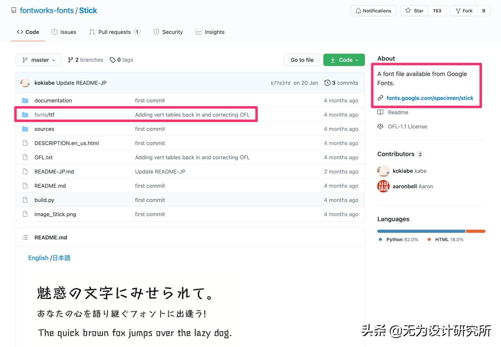Viewport: 501px width, 347px height.
Task: Click the Python 82.0% language entry
Action: click(398, 240)
